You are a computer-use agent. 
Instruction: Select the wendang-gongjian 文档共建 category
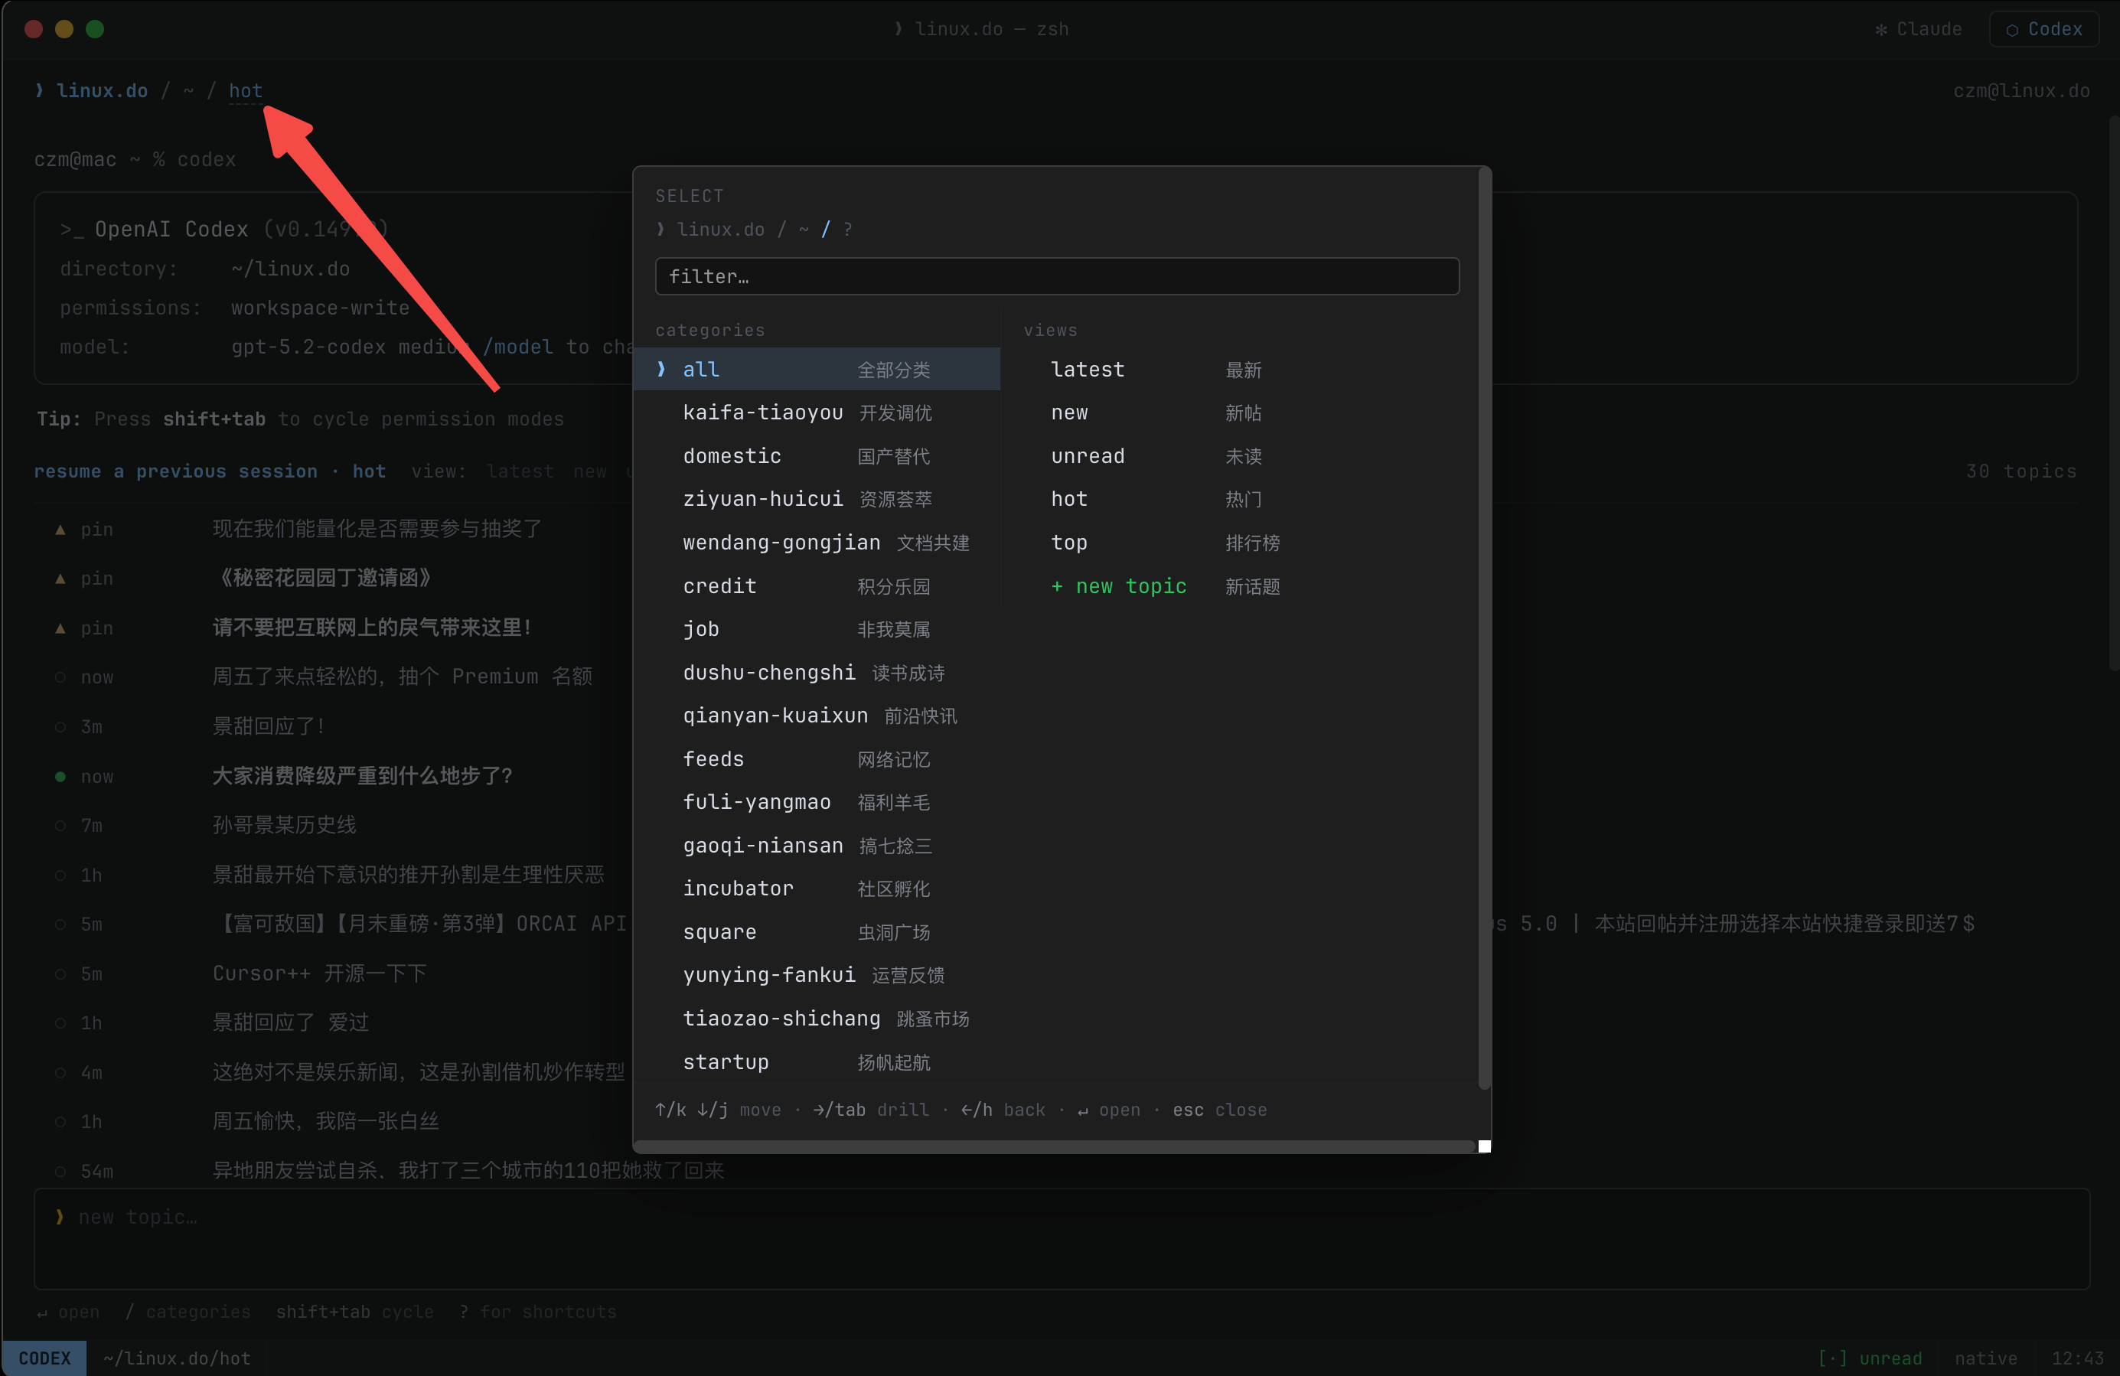coord(817,543)
